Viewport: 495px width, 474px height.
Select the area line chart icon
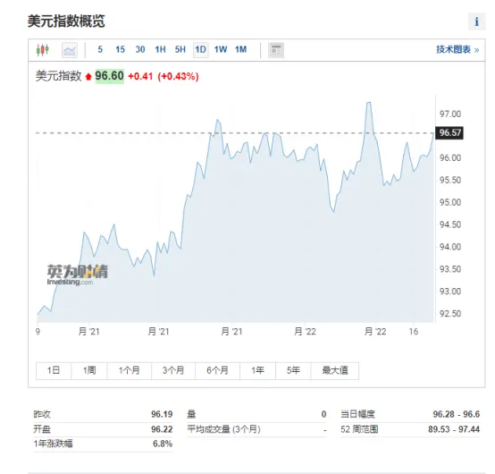(70, 50)
